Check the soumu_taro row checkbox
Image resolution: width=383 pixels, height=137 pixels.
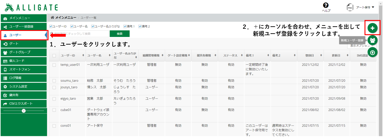(54, 81)
